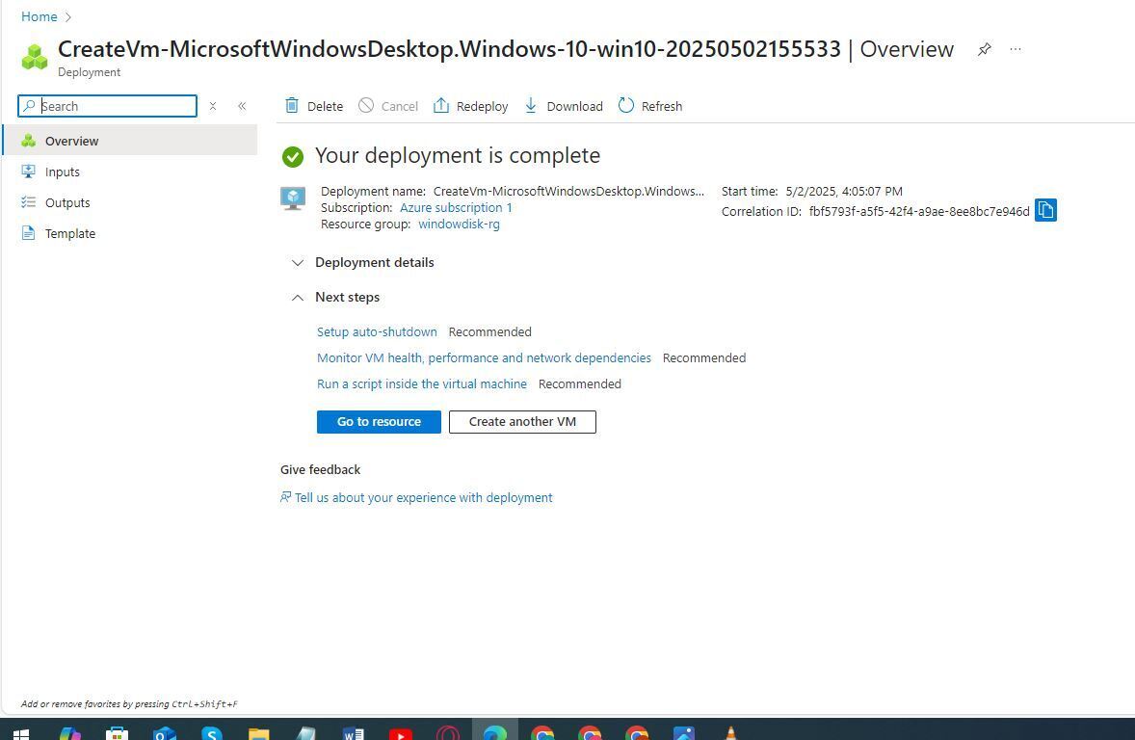Click the truncated Deployment name value

pos(569,191)
